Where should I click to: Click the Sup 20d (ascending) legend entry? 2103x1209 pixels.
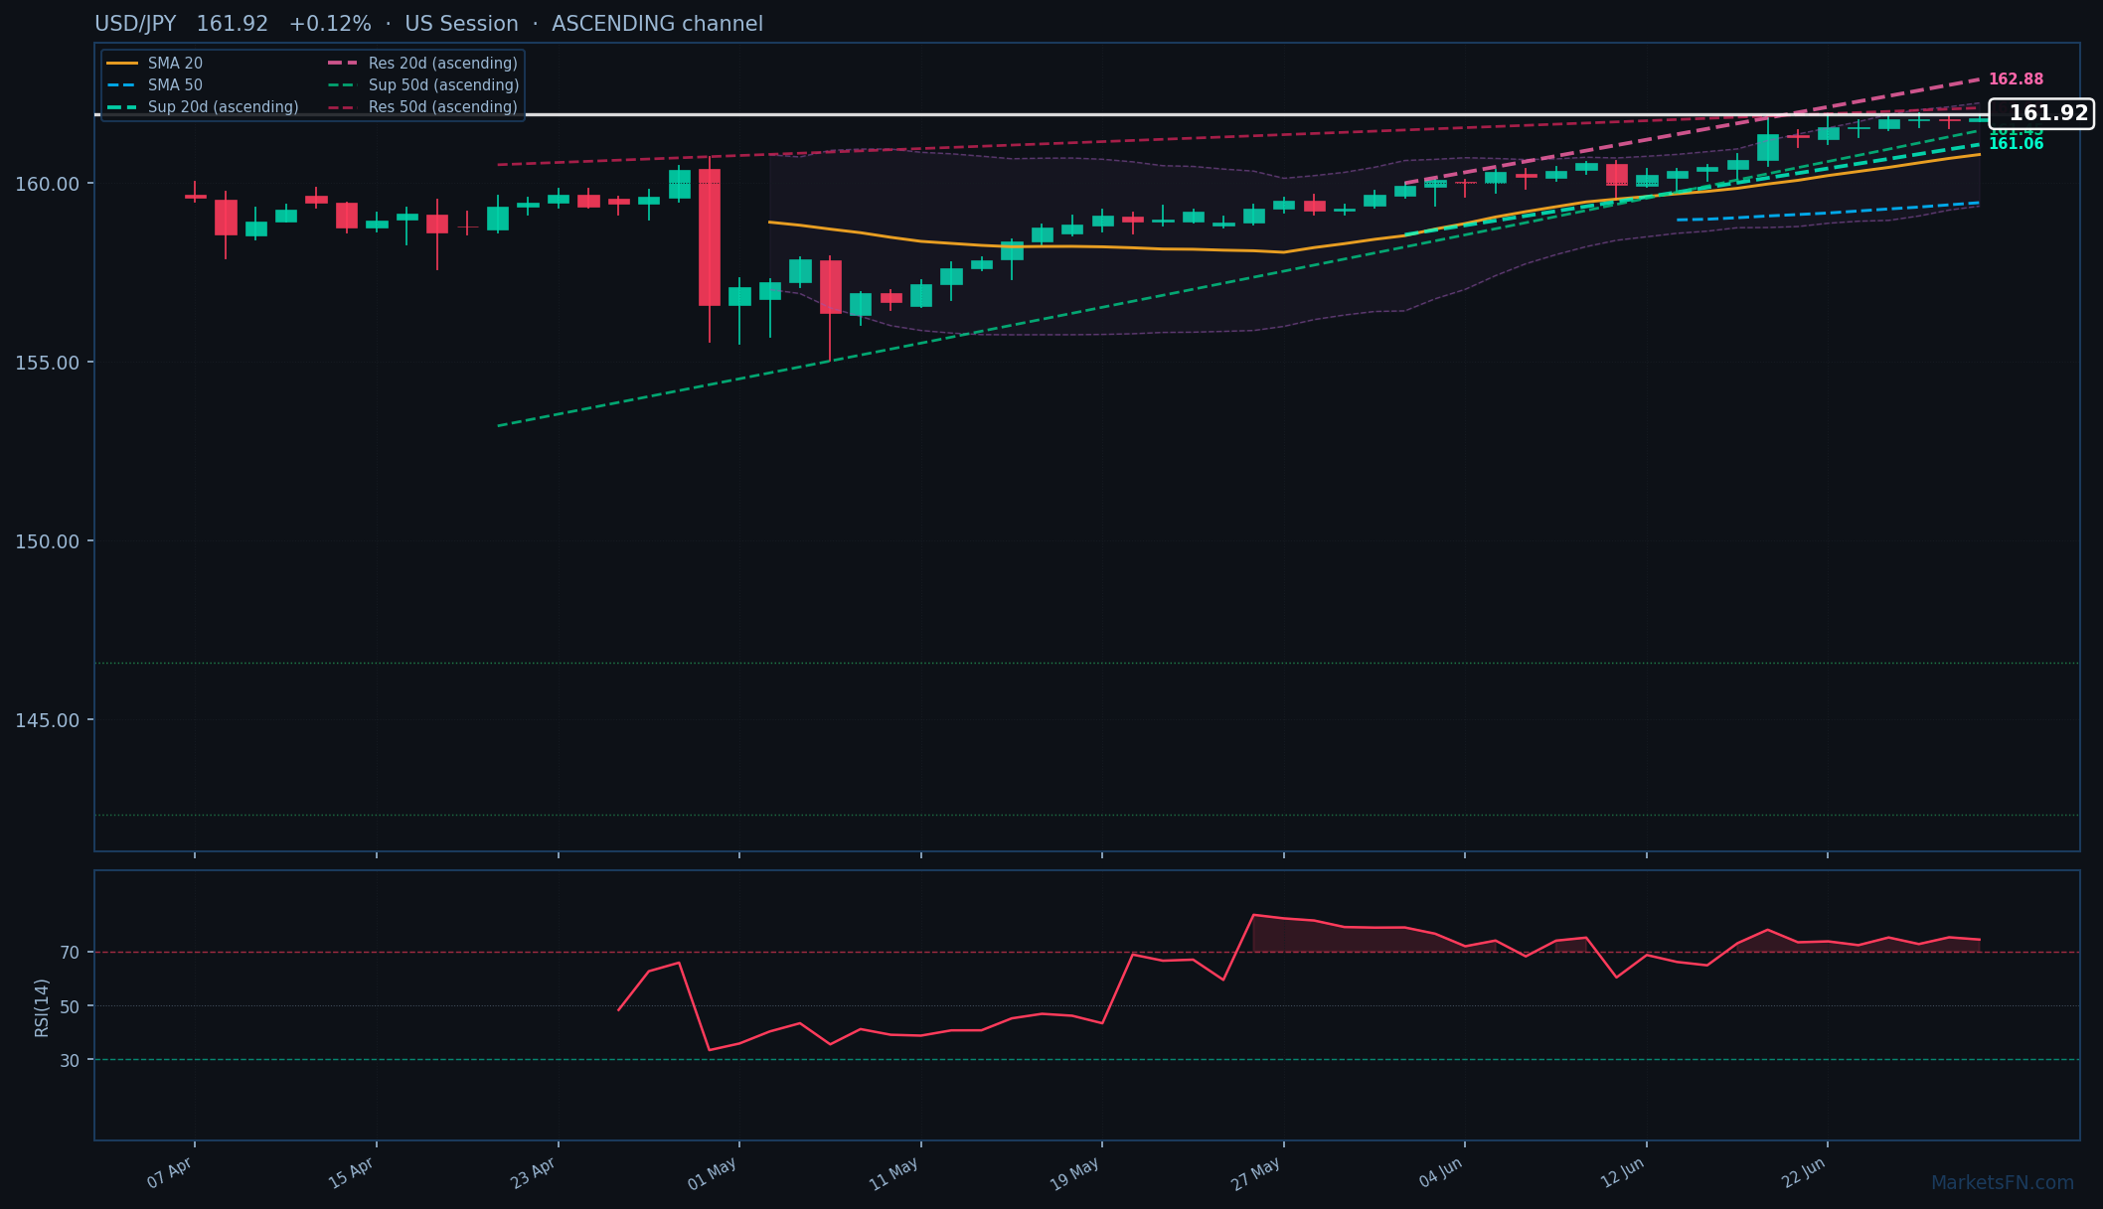pyautogui.click(x=203, y=107)
